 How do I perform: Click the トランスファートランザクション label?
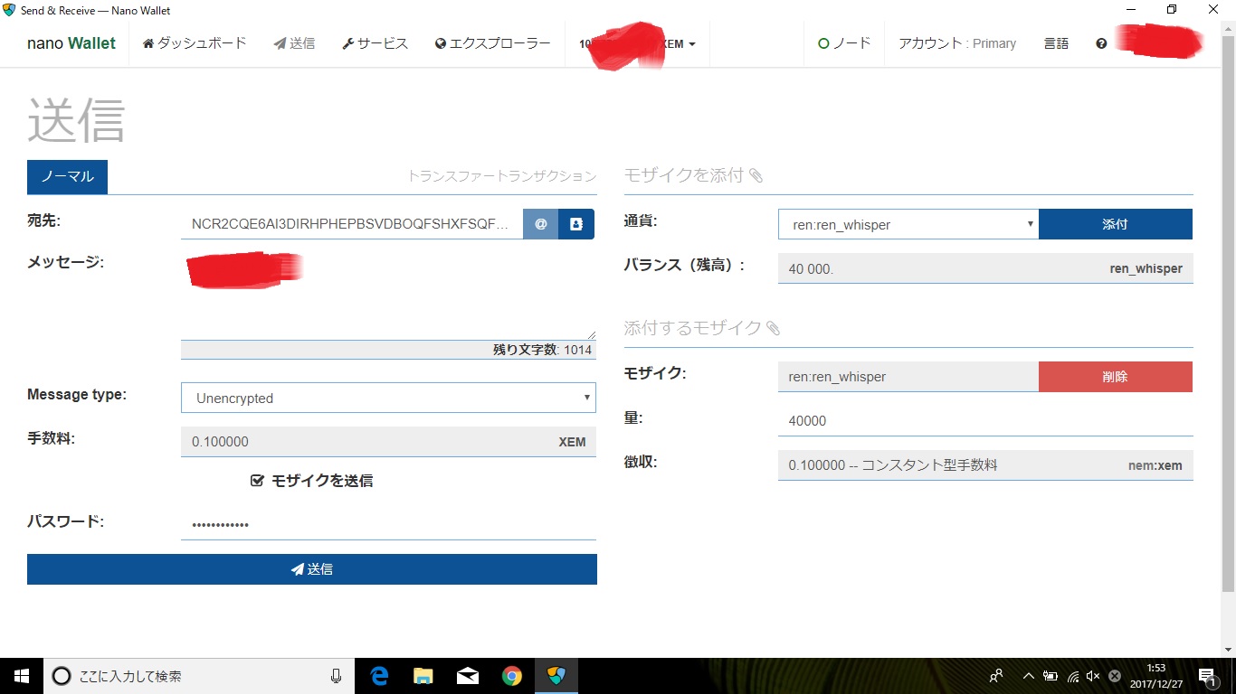coord(502,176)
